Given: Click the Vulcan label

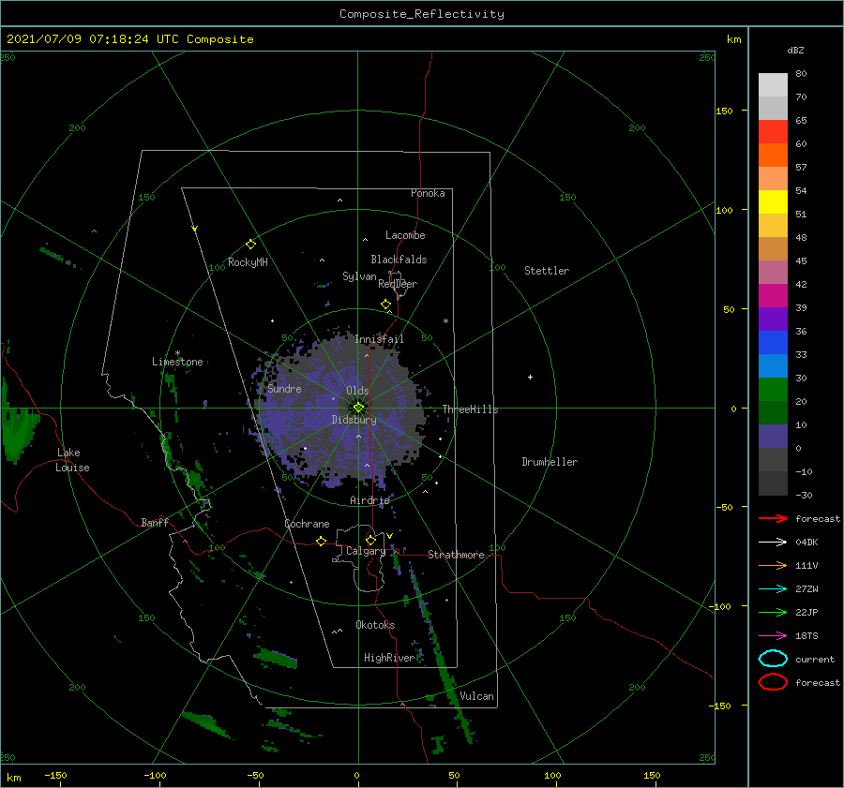Looking at the screenshot, I should pyautogui.click(x=477, y=696).
